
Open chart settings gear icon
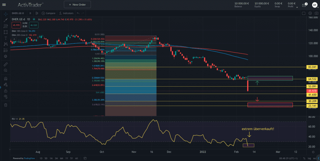click(310, 13)
